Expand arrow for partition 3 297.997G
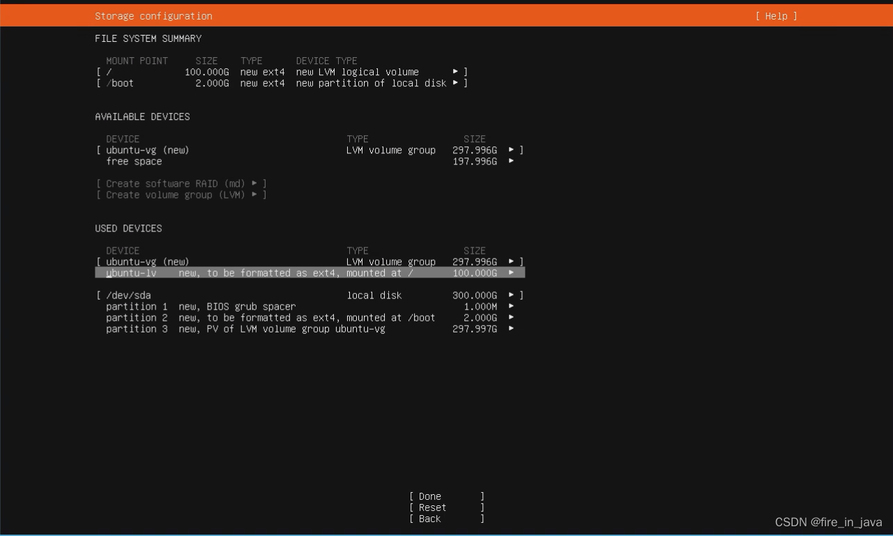The height and width of the screenshot is (536, 893). [511, 328]
